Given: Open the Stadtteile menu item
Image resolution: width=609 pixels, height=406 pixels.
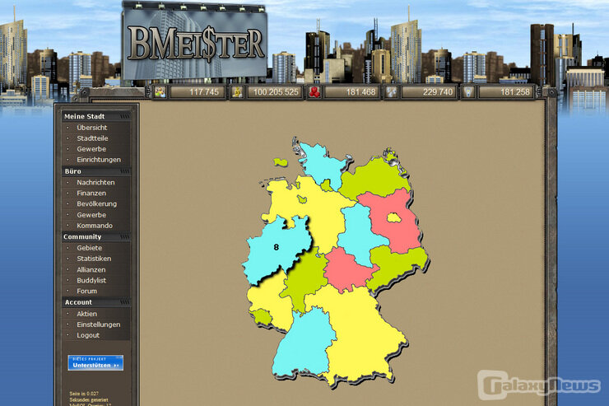Looking at the screenshot, I should click(x=92, y=138).
